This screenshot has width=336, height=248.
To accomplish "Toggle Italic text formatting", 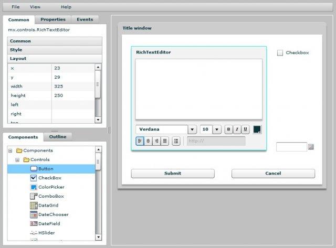I will pyautogui.click(x=237, y=130).
